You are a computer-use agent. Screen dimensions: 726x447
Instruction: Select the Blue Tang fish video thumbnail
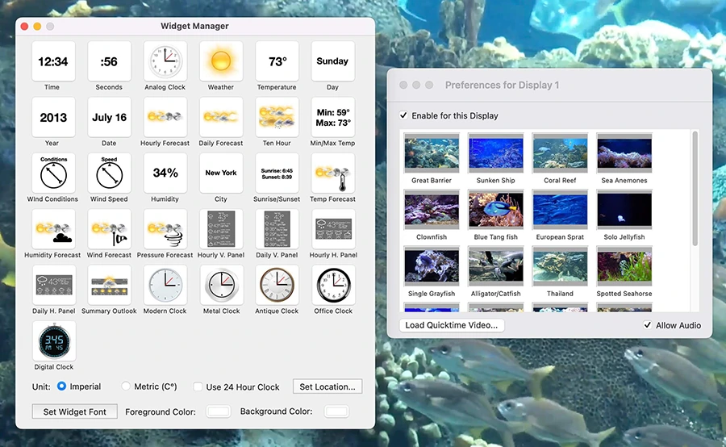pos(495,210)
